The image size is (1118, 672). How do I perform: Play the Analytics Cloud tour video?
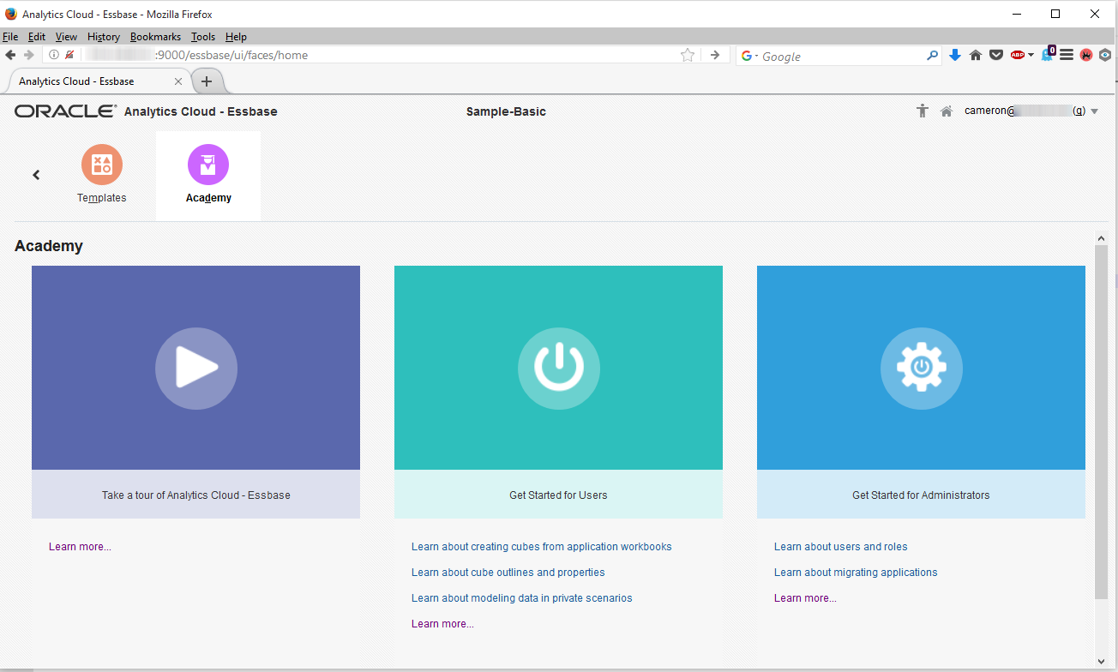tap(196, 369)
